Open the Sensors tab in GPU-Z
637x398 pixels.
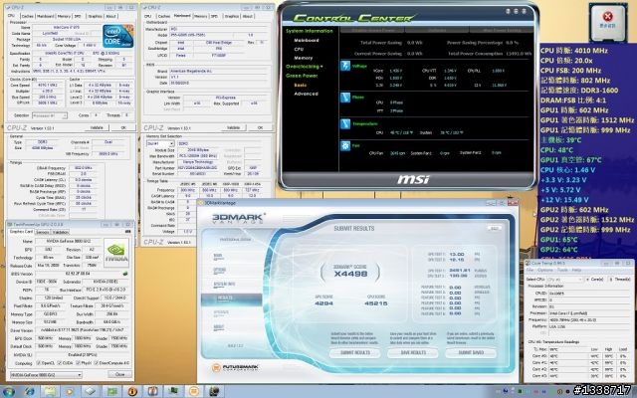coord(42,232)
